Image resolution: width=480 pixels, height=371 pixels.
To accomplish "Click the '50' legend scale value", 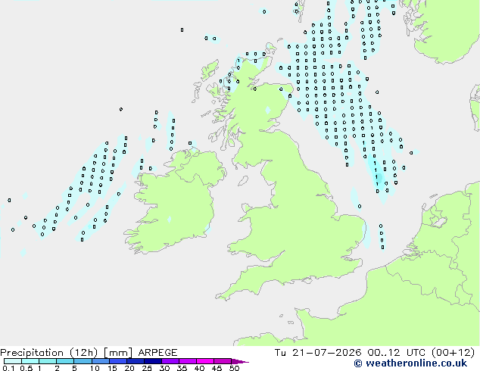I will pos(234,368).
